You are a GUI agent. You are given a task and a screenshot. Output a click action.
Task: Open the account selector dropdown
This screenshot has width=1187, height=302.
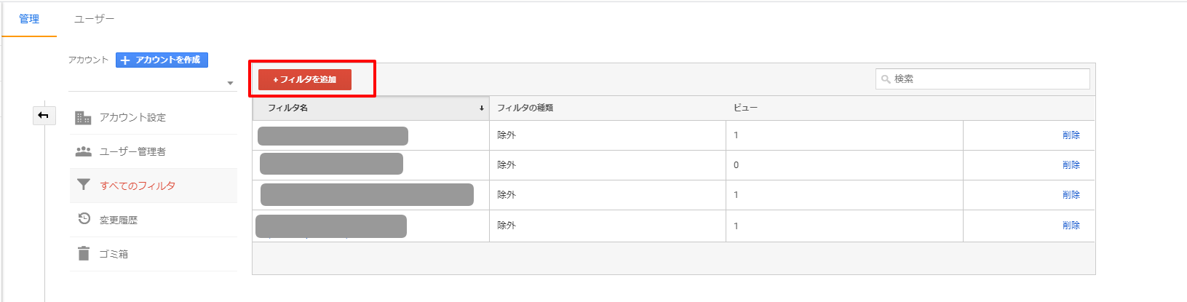pos(230,83)
